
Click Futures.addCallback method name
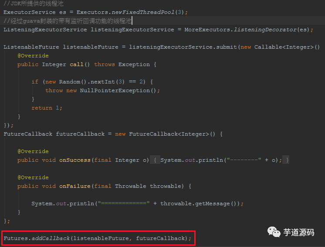click(51, 238)
